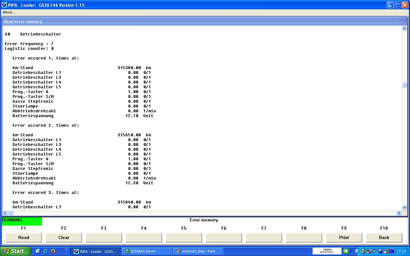This screenshot has width=410, height=256.
Task: Click the blue monitor tray icon
Action: [391, 251]
